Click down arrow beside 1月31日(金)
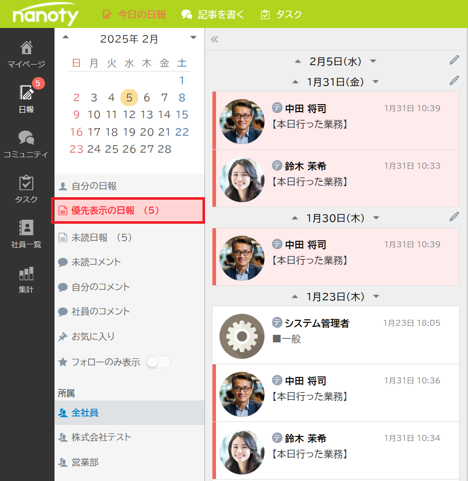 click(375, 82)
